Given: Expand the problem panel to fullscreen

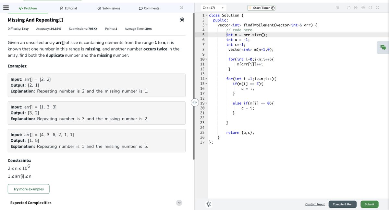Looking at the screenshot, I should point(182,8).
